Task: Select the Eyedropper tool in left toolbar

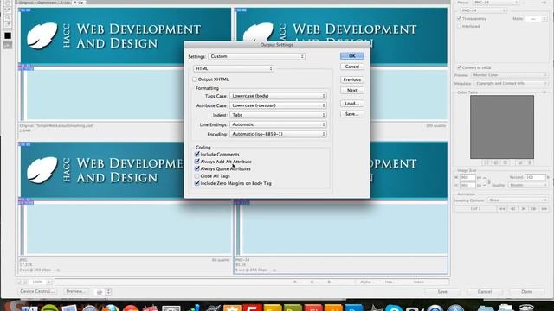Action: pos(8,24)
